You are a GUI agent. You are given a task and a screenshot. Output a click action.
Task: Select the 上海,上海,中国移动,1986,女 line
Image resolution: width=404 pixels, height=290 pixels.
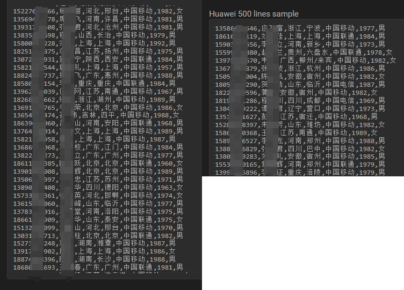[95, 251]
